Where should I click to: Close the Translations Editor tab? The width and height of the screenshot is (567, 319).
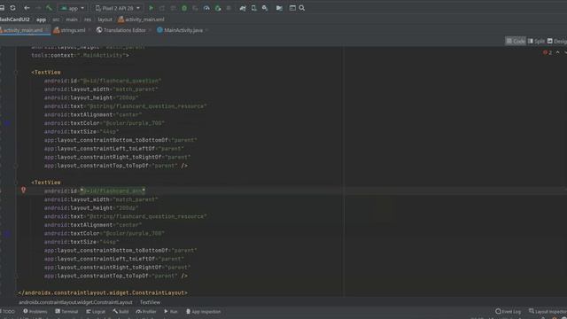[150, 30]
